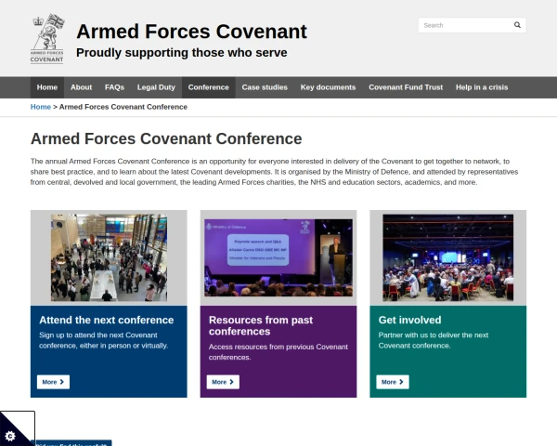Click the Armed Forces Covenant crest logo

pyautogui.click(x=47, y=38)
